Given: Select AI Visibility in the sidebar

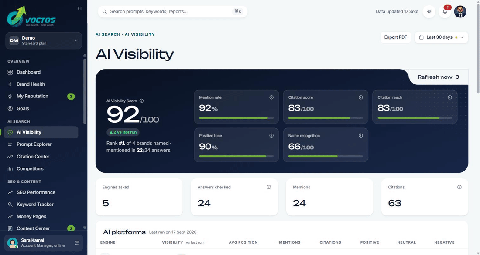Looking at the screenshot, I should tap(41, 132).
